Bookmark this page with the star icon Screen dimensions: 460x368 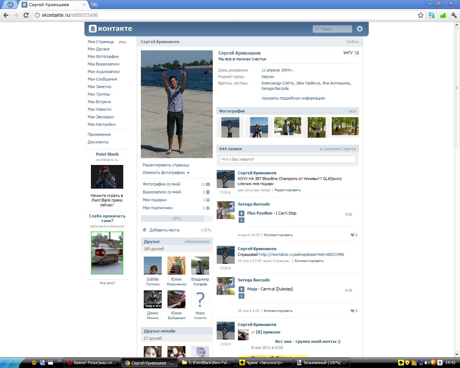click(x=420, y=15)
